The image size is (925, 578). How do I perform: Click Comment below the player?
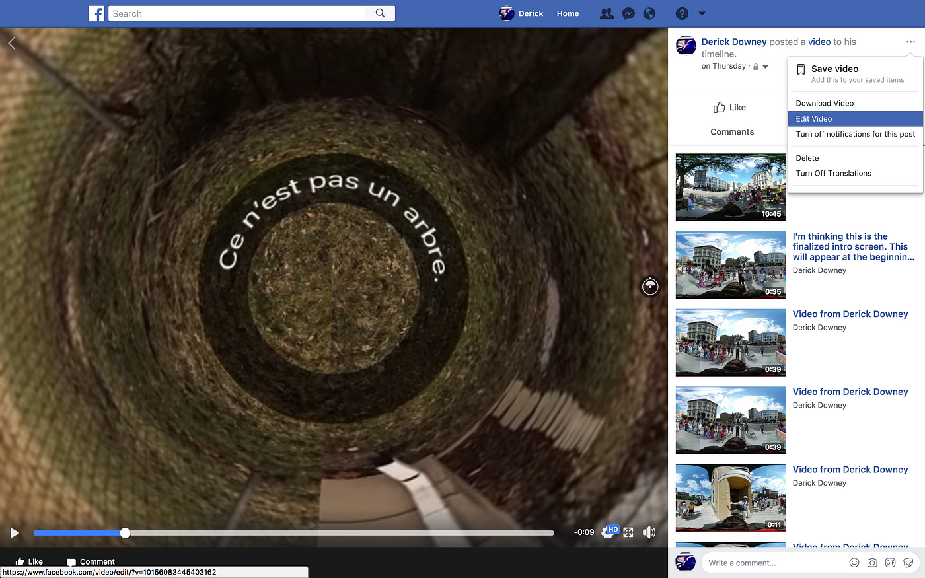(x=91, y=561)
